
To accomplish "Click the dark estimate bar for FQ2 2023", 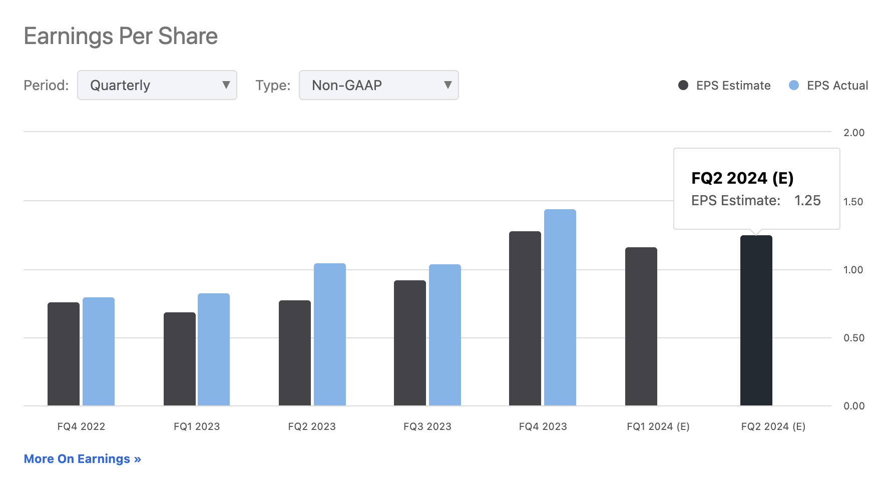I will point(294,353).
